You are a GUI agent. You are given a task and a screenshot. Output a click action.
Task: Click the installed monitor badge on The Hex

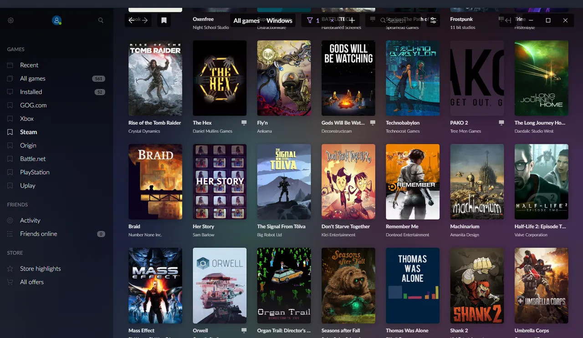click(244, 123)
